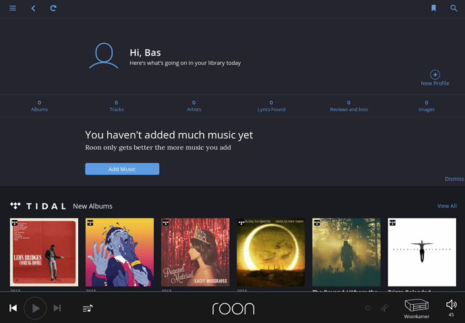The image size is (465, 323).
Task: Open Leon Bridges Coming Home album
Action: pos(44,252)
